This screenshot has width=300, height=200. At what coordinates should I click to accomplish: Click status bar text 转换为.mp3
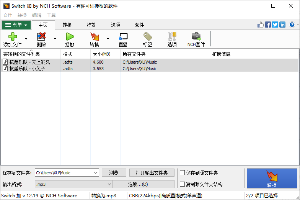pos(104,195)
